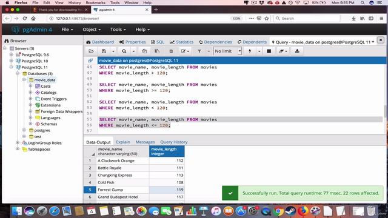
Task: Open the Explain results tab
Action: [123, 142]
